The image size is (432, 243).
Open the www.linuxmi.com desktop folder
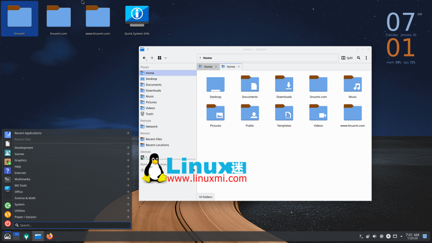coord(98,16)
